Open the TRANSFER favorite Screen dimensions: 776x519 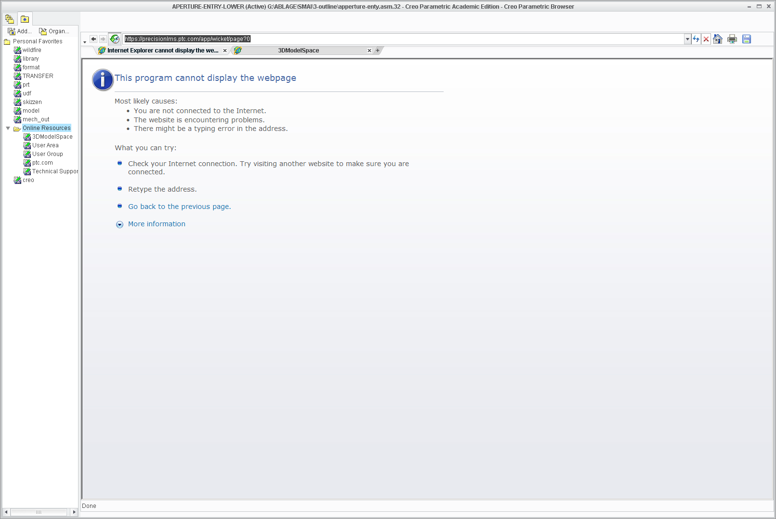(x=38, y=76)
